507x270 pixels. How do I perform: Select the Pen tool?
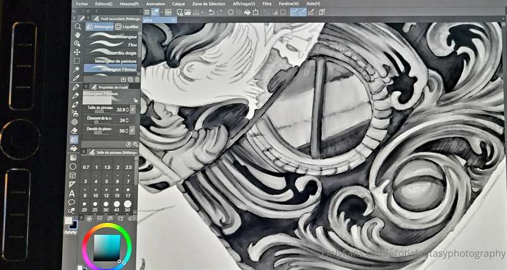76,87
